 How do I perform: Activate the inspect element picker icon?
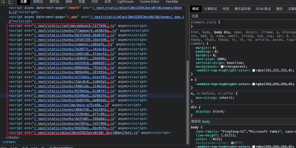(x=3, y=2)
